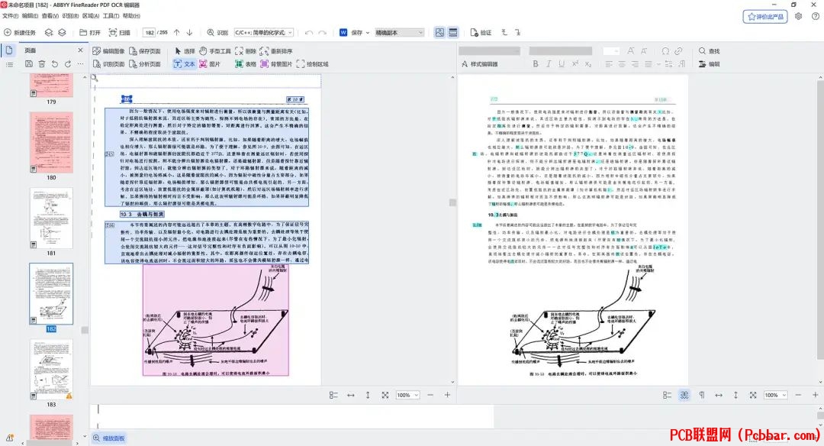Select the 绘制区域 (Draw area) tool
The width and height of the screenshot is (824, 446).
(x=312, y=64)
